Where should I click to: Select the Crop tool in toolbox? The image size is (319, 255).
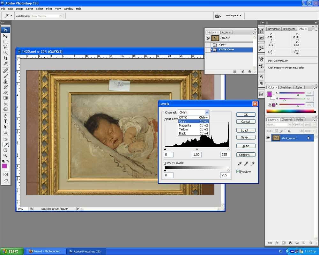pyautogui.click(x=5, y=58)
